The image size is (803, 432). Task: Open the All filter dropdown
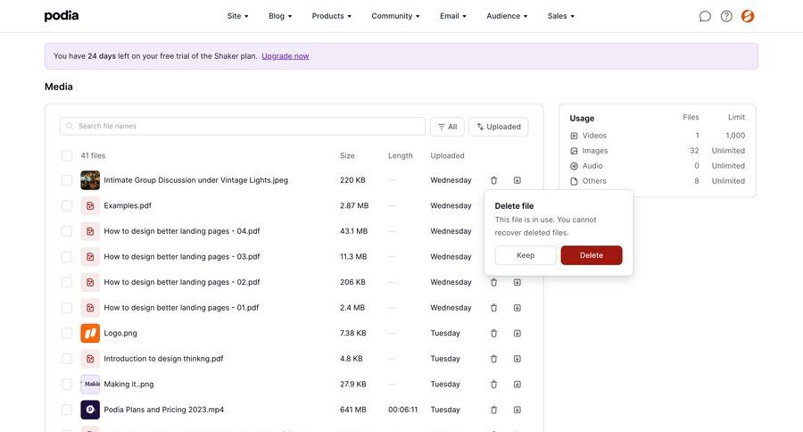[447, 127]
